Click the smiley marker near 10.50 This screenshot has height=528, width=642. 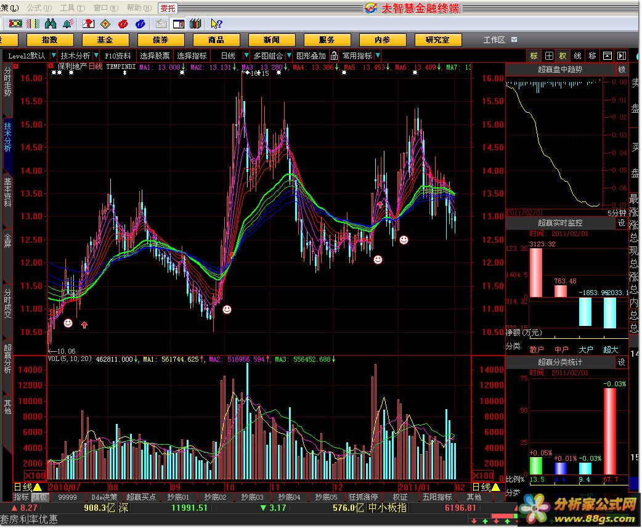[68, 323]
